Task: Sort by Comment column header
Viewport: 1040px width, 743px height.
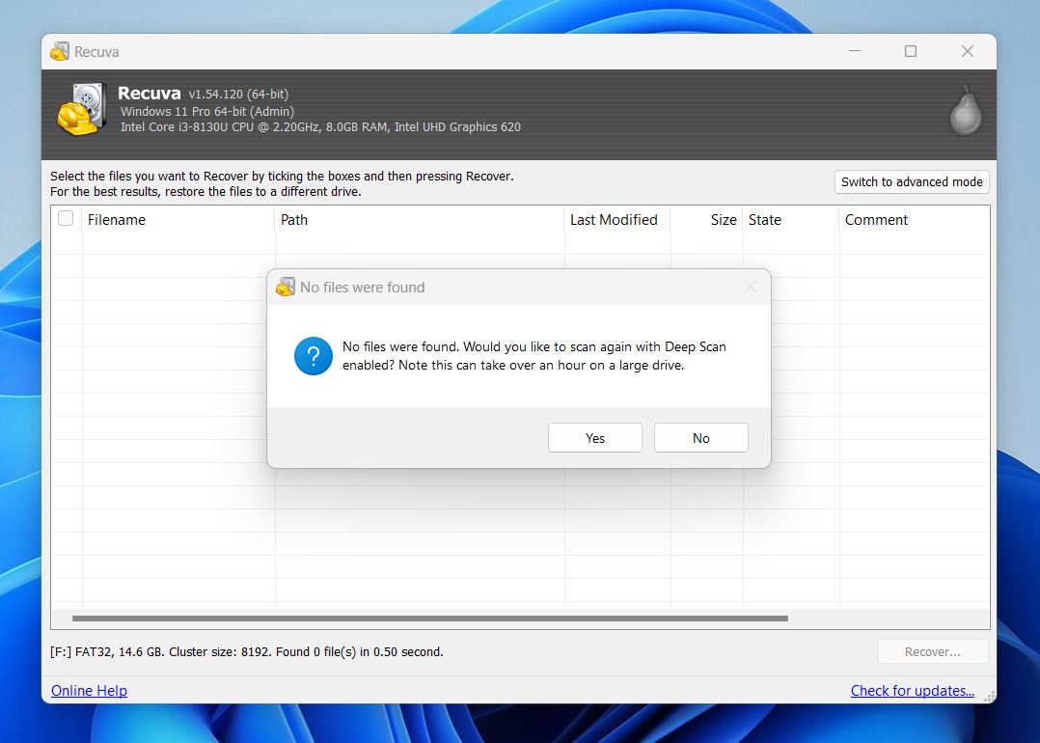Action: click(914, 220)
